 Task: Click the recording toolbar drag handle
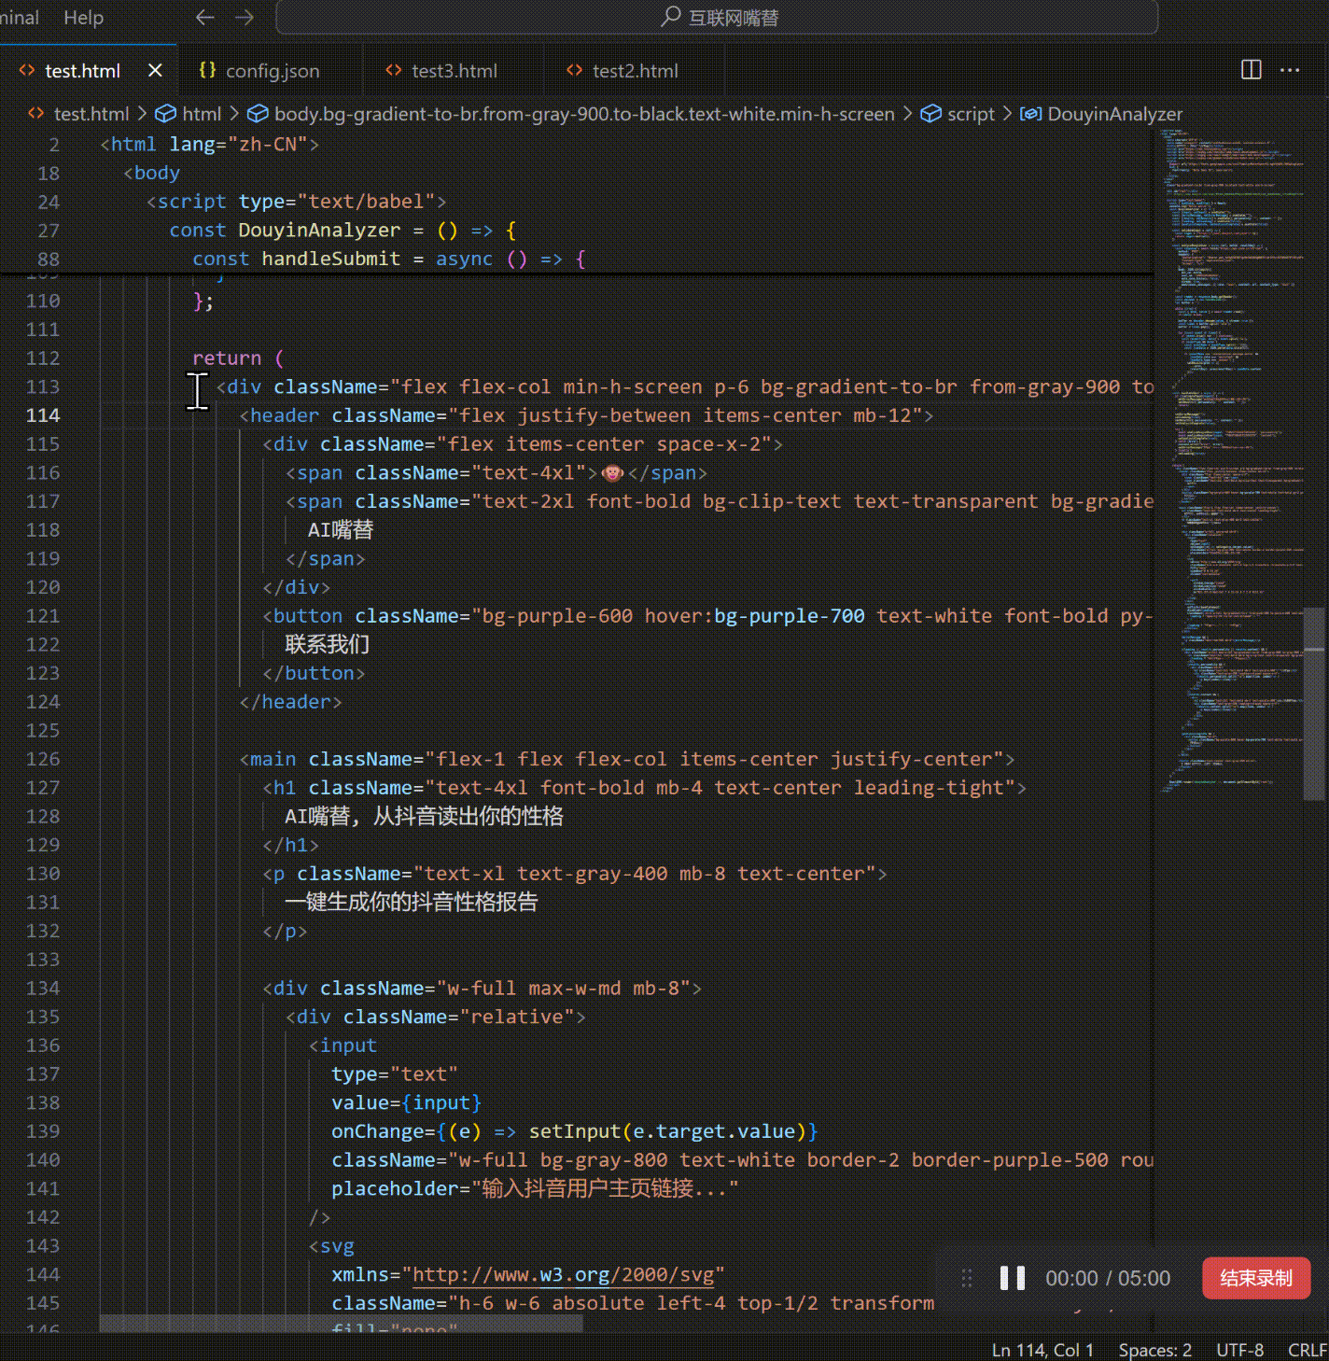point(967,1278)
